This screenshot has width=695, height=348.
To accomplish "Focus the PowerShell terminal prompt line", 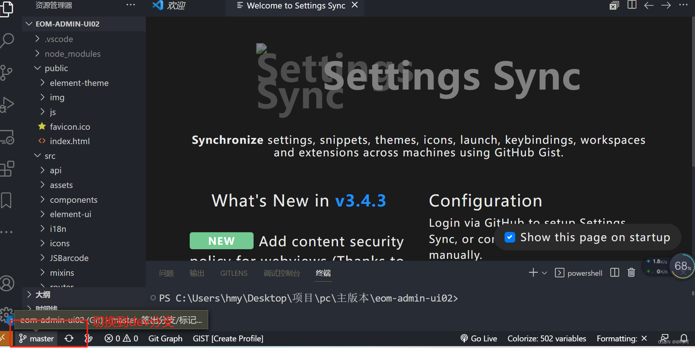I will click(309, 298).
